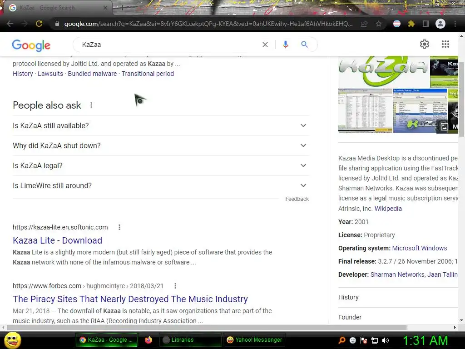Click Feedback under People also ask

(x=297, y=199)
